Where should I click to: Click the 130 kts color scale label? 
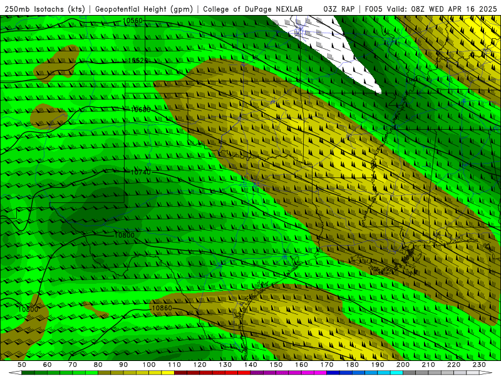[x=225, y=365]
